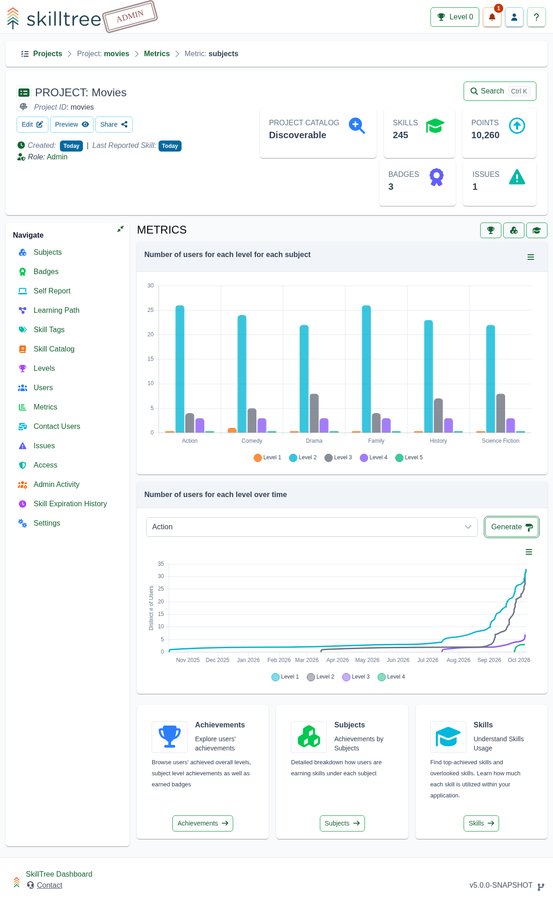
Task: Switch to achievements metrics trophy button
Action: click(x=491, y=230)
